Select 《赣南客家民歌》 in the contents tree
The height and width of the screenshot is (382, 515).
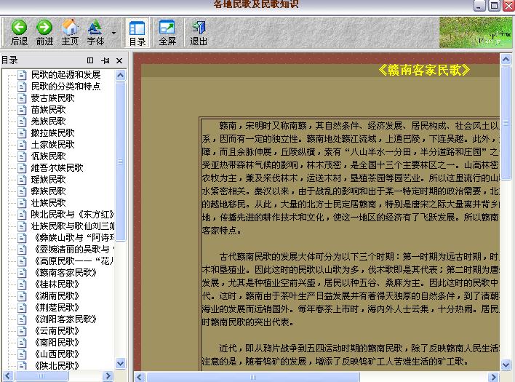point(63,273)
